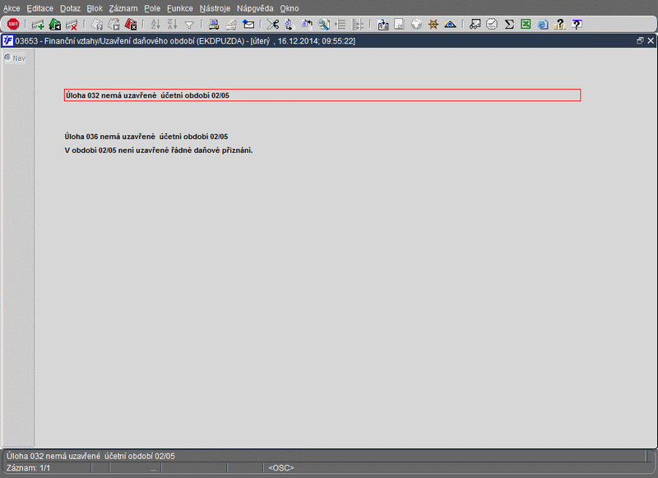The height and width of the screenshot is (478, 658).
Task: Open the Pole menu
Action: (x=152, y=8)
